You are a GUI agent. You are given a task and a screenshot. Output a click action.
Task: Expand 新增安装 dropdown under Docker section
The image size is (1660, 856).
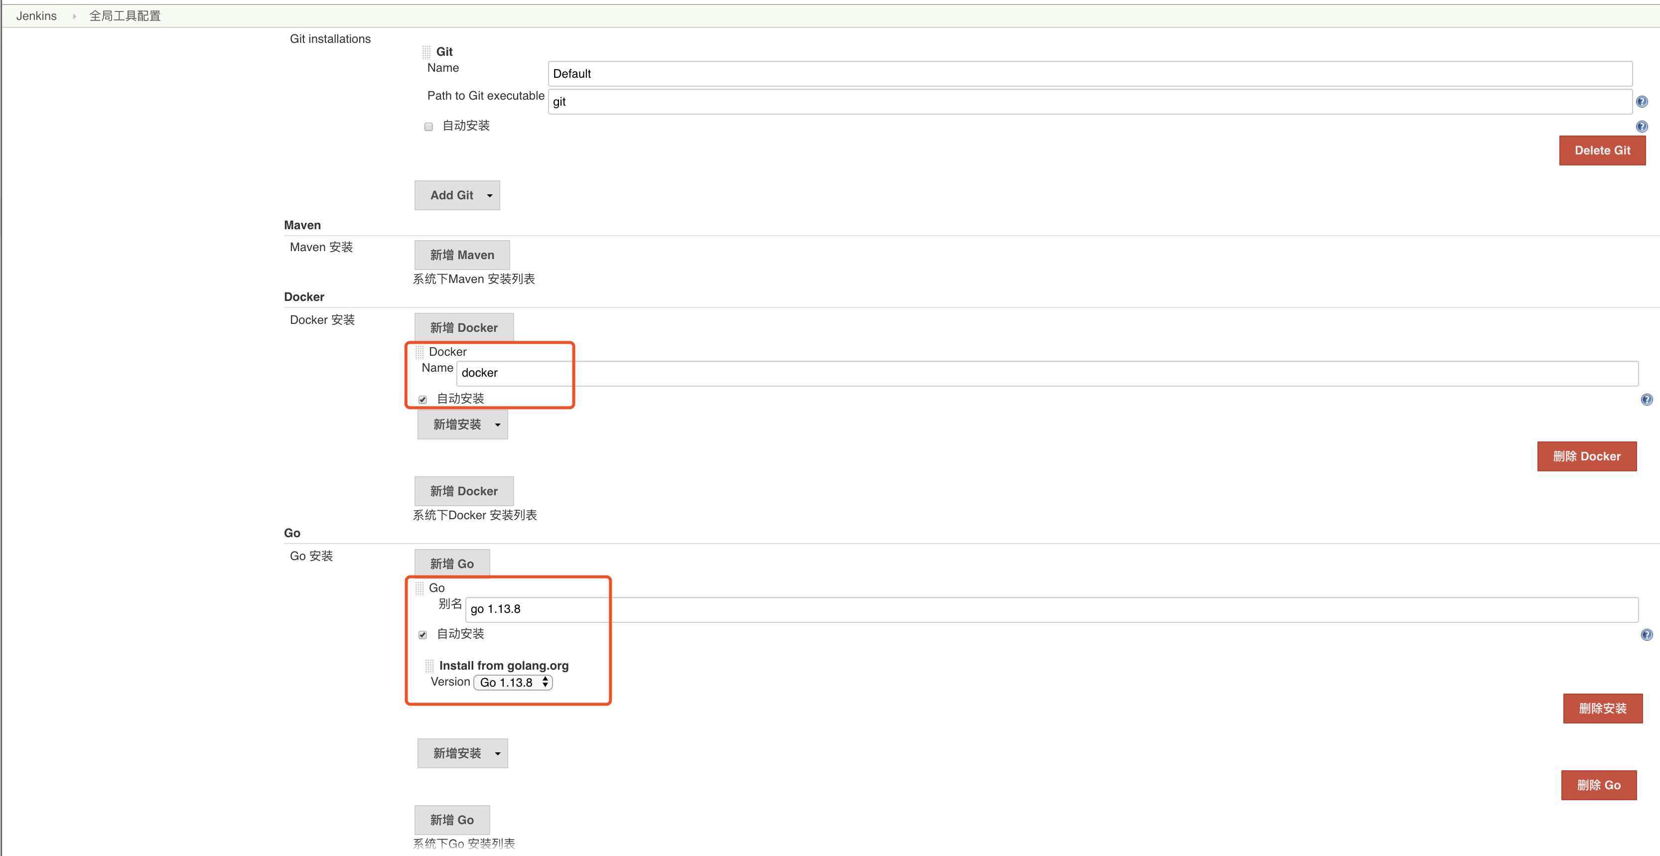click(x=462, y=425)
